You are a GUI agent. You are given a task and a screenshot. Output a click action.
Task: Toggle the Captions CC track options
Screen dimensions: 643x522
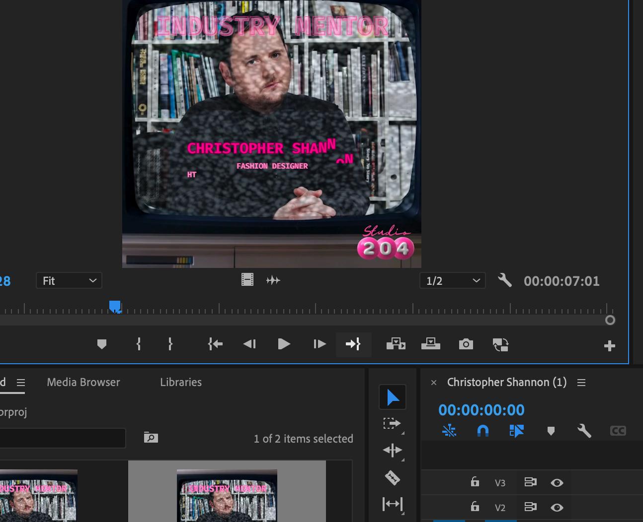(x=618, y=431)
